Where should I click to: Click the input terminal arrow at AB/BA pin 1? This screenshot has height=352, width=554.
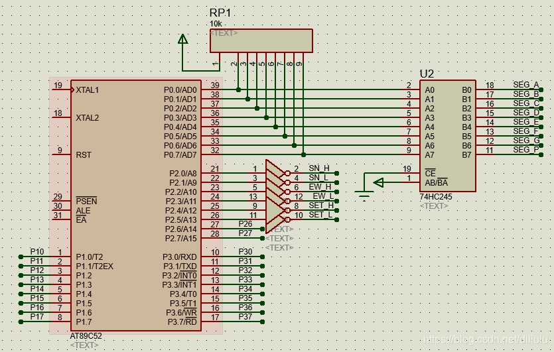click(x=379, y=182)
